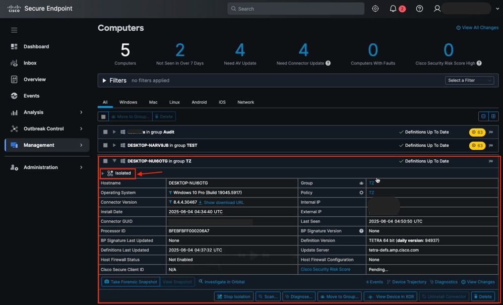Click the Diagnose... button
The height and width of the screenshot is (305, 503).
pyautogui.click(x=299, y=296)
